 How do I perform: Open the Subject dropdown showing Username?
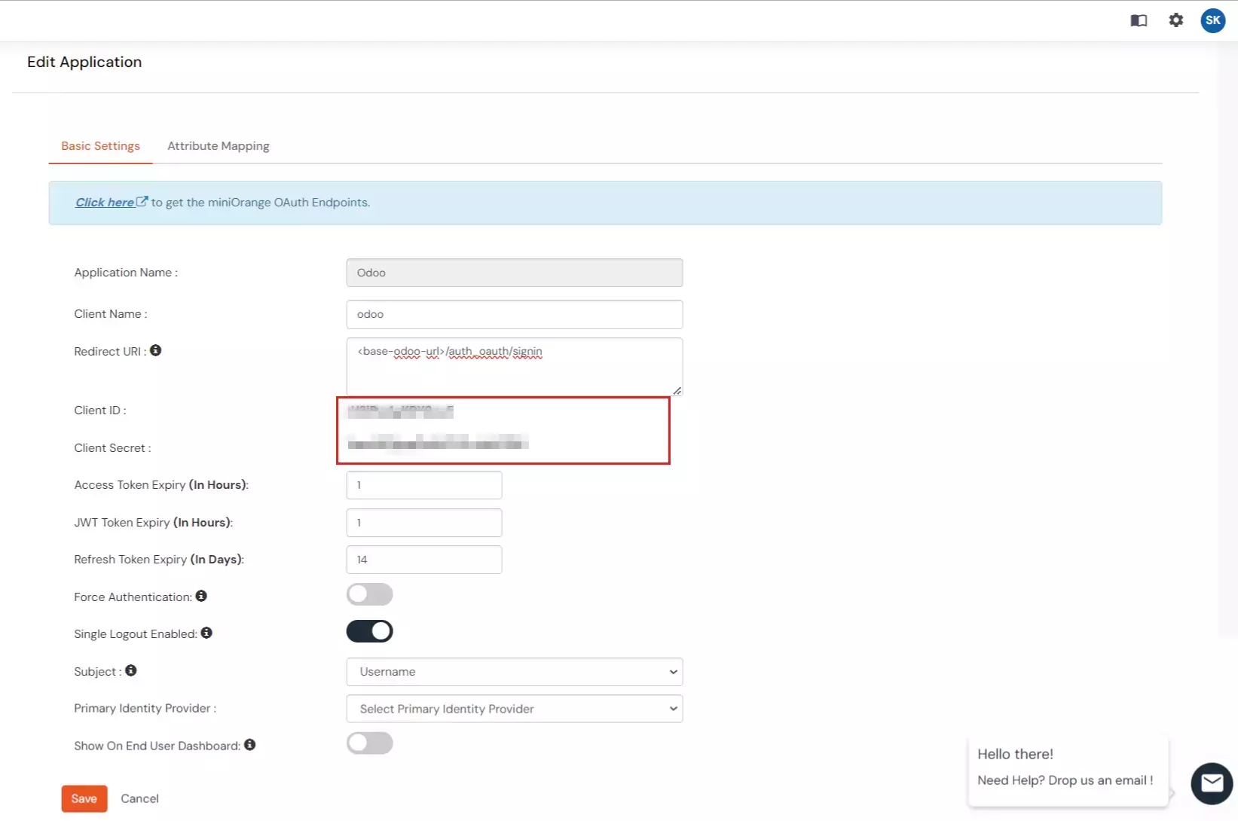pos(514,671)
